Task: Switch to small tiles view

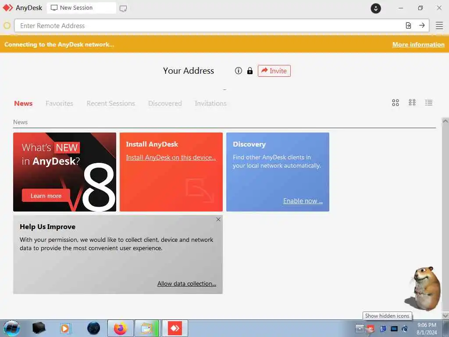Action: point(412,102)
